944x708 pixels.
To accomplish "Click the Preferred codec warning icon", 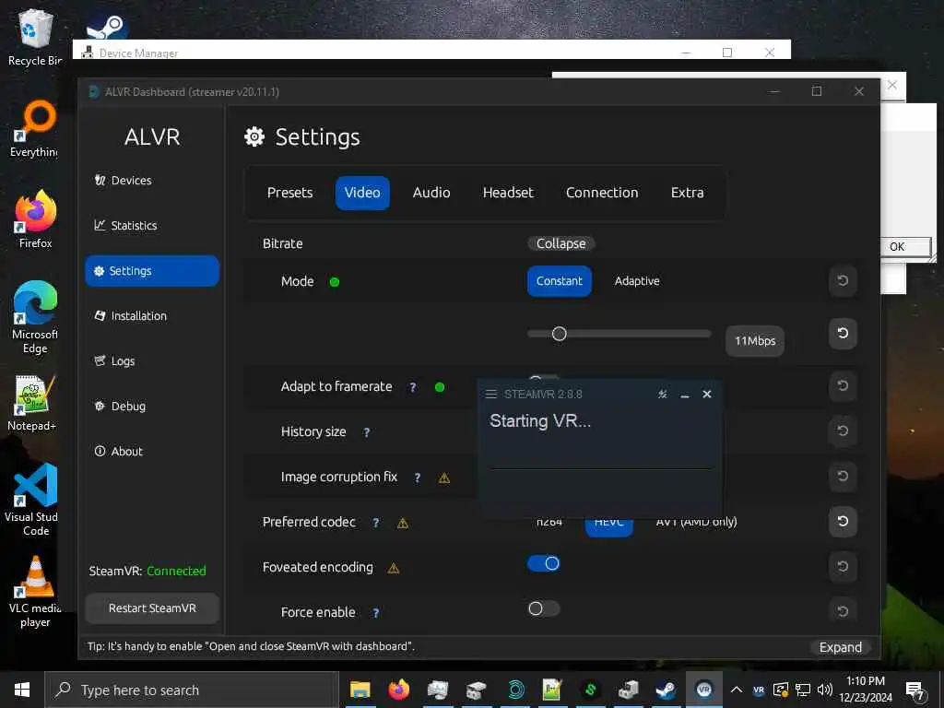I will point(403,524).
